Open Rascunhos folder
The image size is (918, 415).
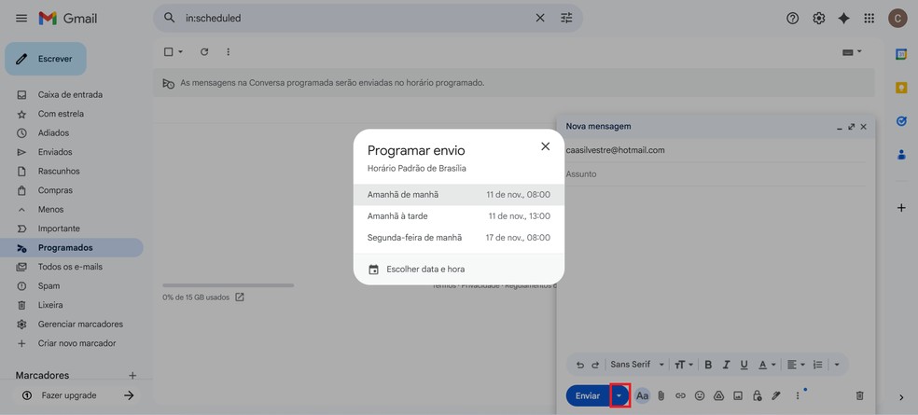click(x=59, y=171)
